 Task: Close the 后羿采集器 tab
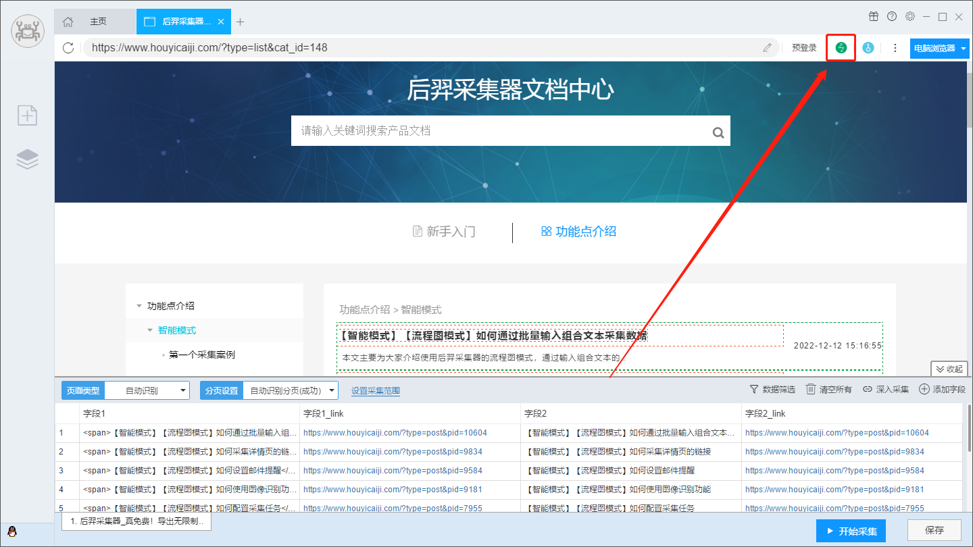(220, 22)
